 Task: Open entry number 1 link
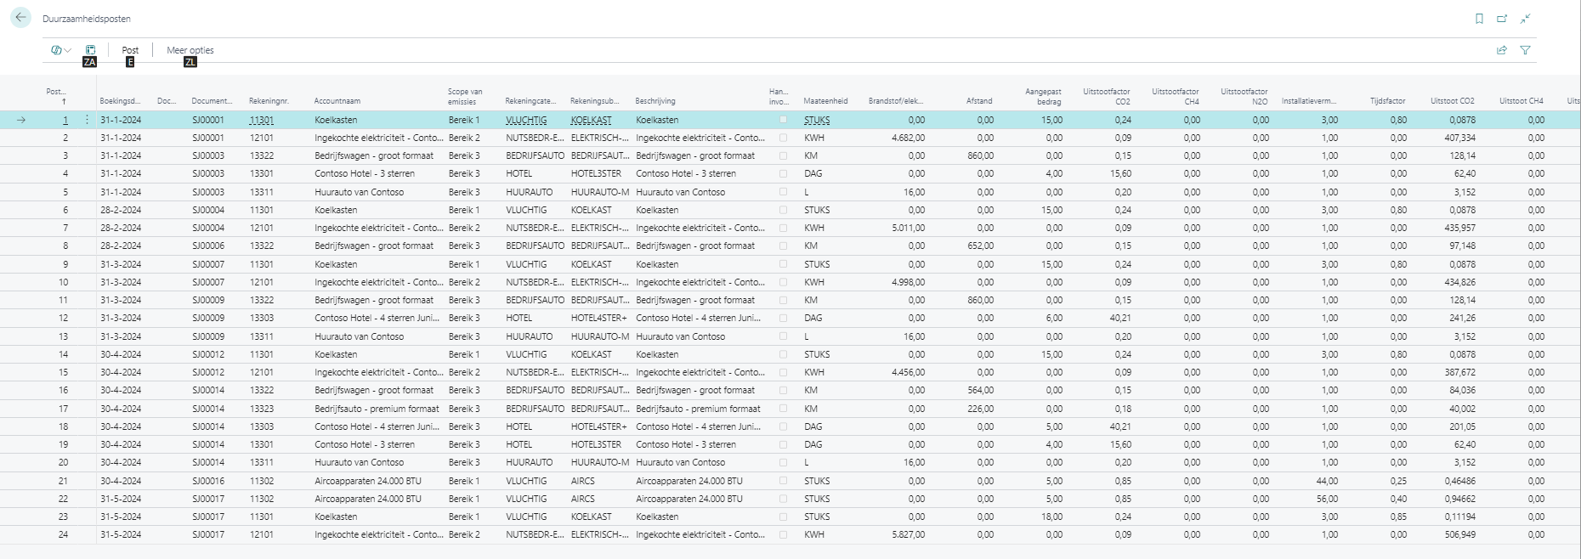[65, 120]
